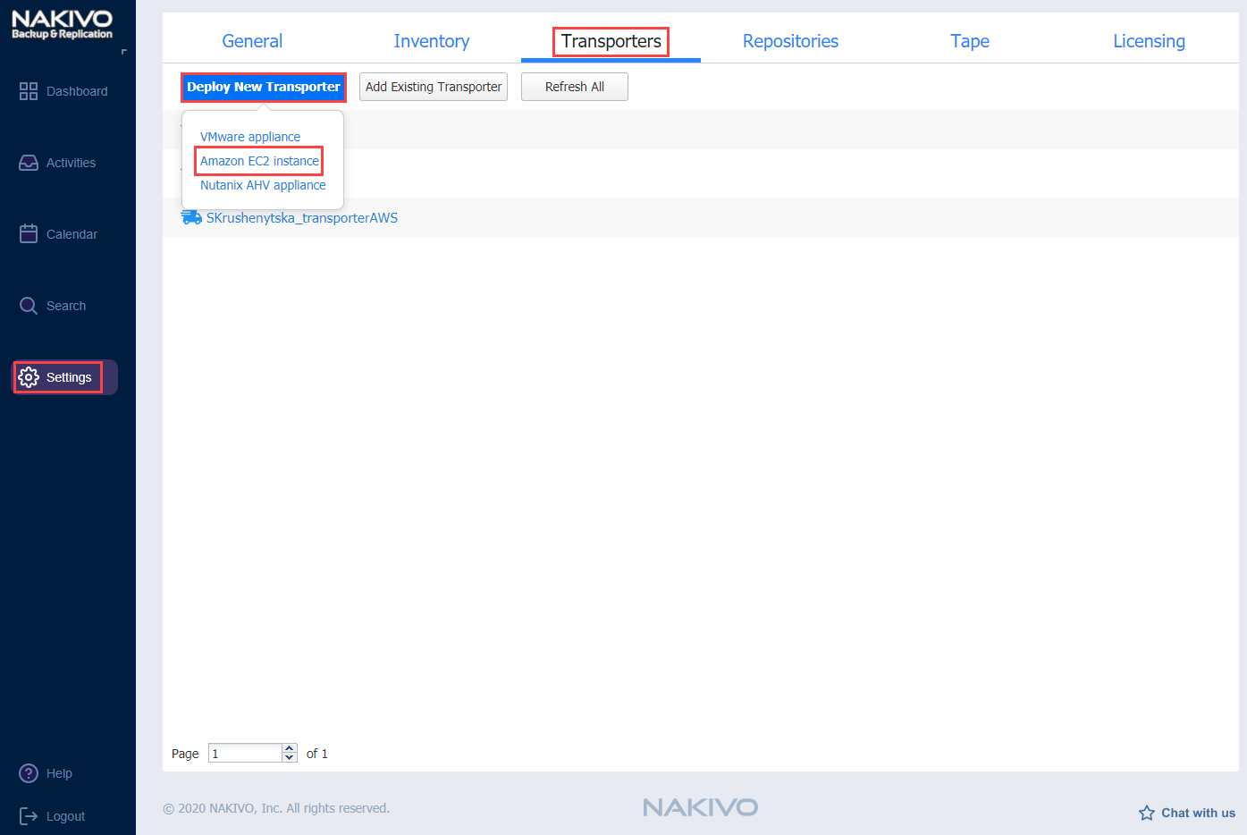Open Dashboard from the sidebar
Image resolution: width=1247 pixels, height=835 pixels.
click(x=77, y=91)
